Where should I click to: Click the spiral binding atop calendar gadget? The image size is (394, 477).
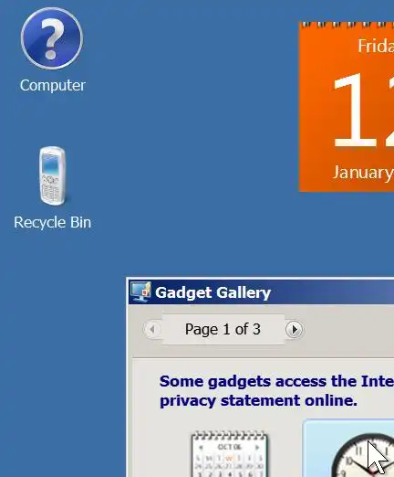347,25
